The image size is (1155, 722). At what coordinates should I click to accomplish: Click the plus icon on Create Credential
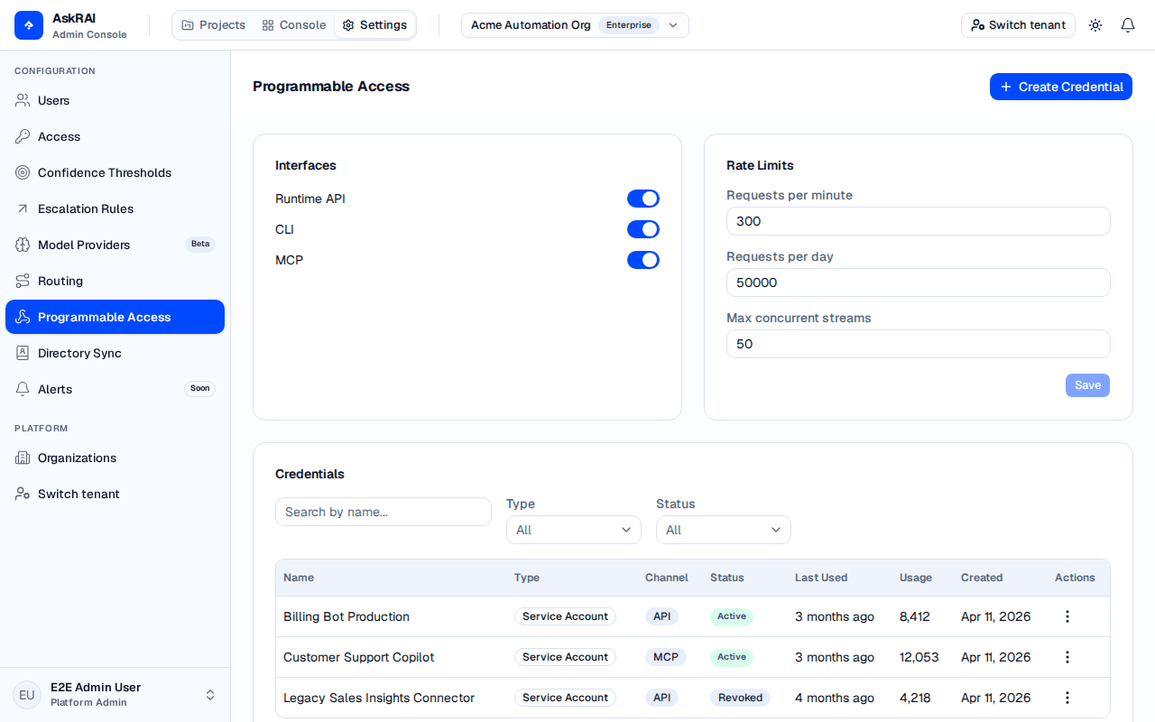[1006, 87]
